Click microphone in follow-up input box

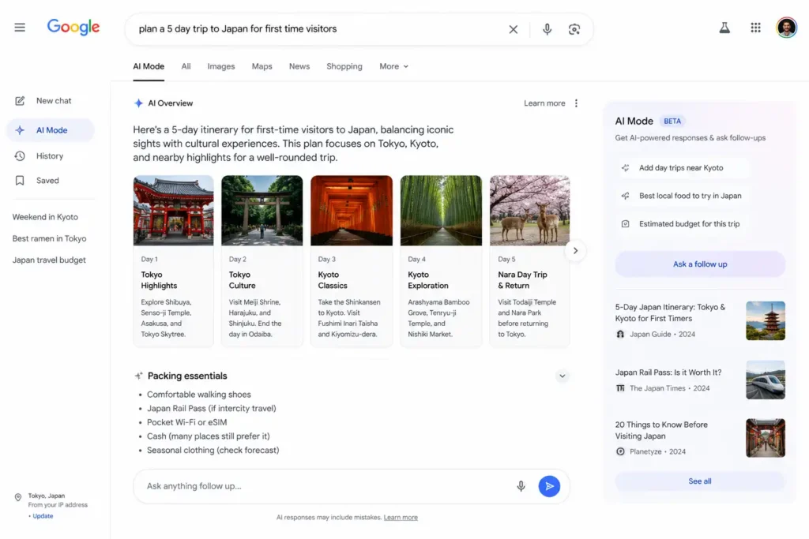tap(521, 486)
